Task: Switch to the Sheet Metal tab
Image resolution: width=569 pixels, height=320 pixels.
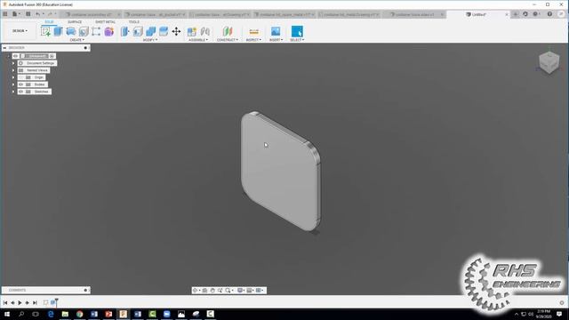Action: click(x=105, y=22)
